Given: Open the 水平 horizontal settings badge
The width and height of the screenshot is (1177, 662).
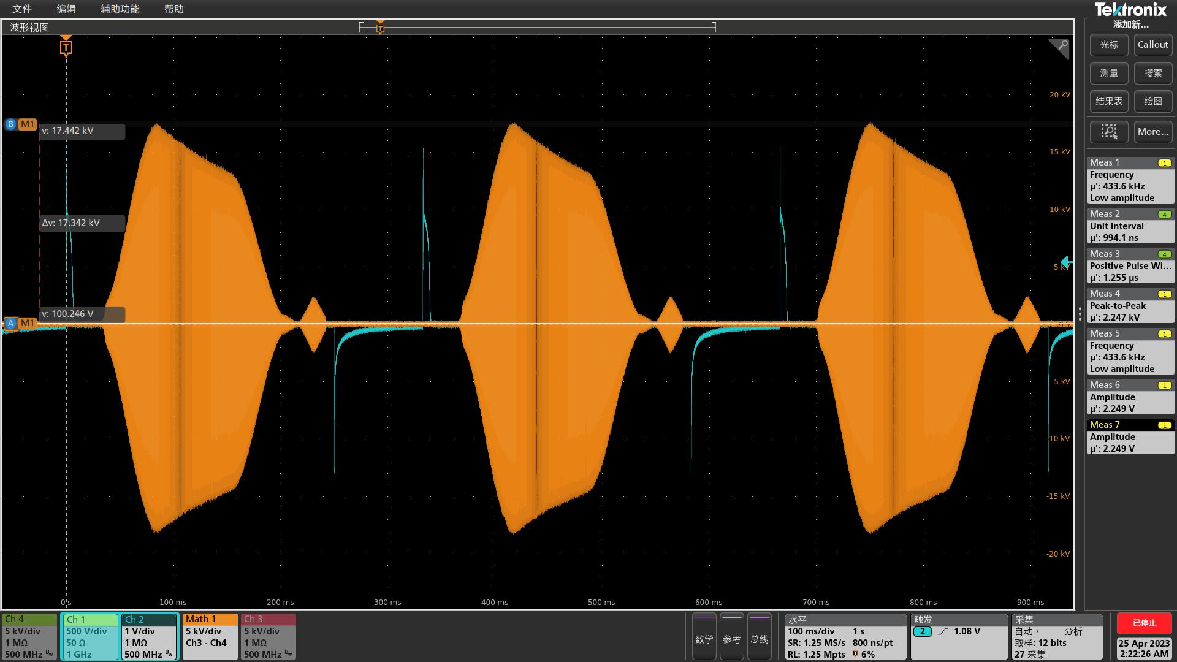Looking at the screenshot, I should coord(845,637).
